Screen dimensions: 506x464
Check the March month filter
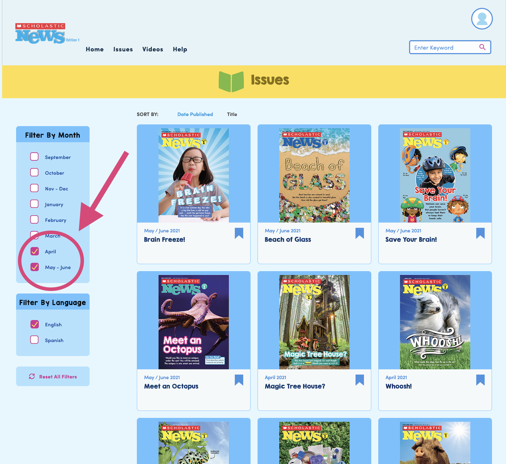click(x=34, y=235)
